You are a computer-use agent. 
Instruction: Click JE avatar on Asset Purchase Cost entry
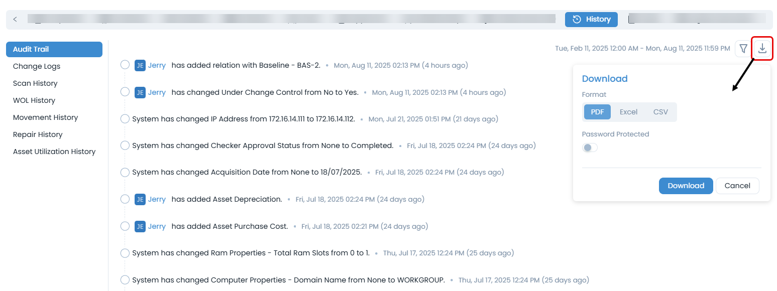(140, 226)
